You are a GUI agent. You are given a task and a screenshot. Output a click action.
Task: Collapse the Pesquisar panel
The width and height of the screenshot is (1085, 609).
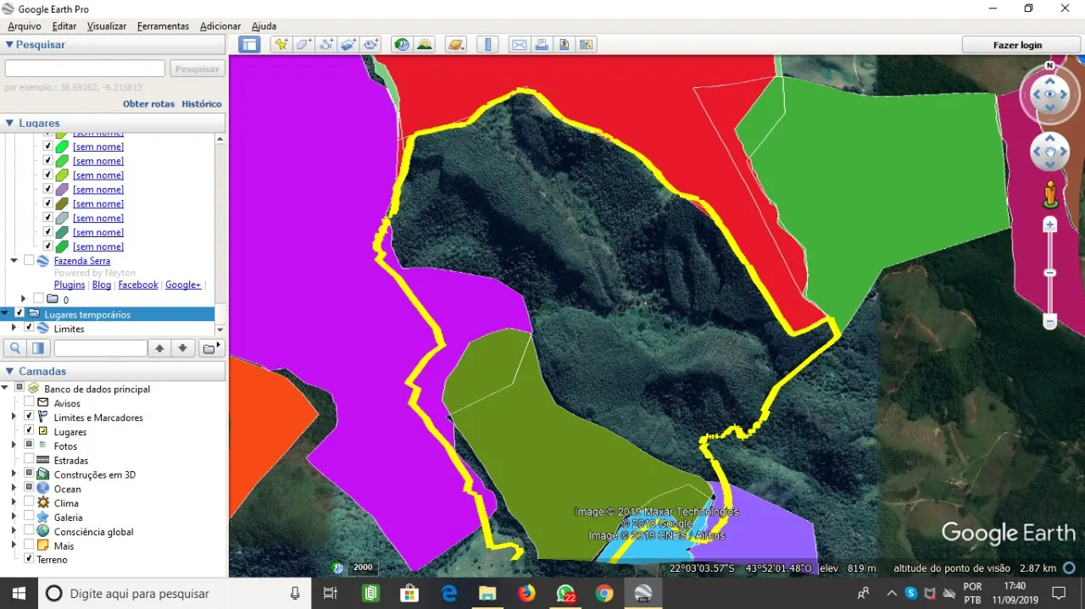(x=9, y=45)
